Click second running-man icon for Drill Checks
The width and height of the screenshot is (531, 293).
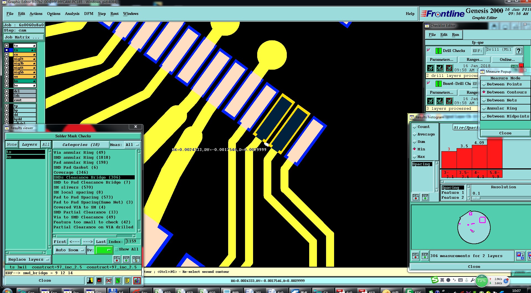440,68
